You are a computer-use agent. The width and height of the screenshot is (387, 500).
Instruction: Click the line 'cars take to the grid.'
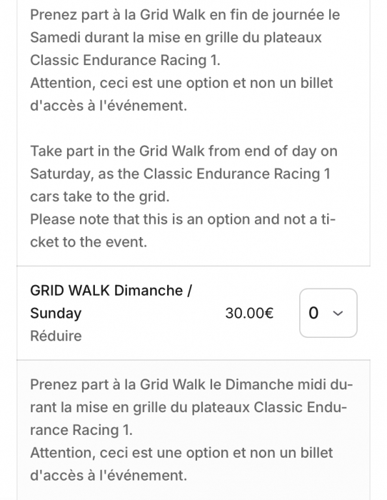pos(100,197)
